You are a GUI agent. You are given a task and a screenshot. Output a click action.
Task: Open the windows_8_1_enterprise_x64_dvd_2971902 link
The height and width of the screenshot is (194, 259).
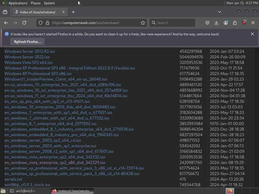coord(50,124)
